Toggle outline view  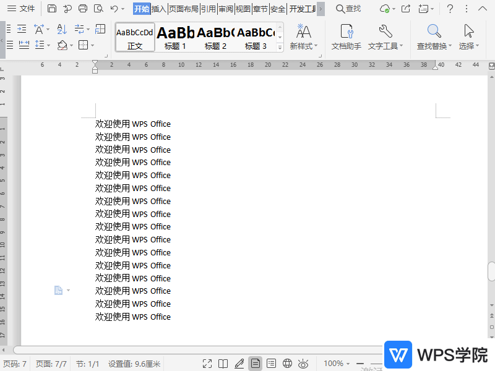click(x=271, y=364)
